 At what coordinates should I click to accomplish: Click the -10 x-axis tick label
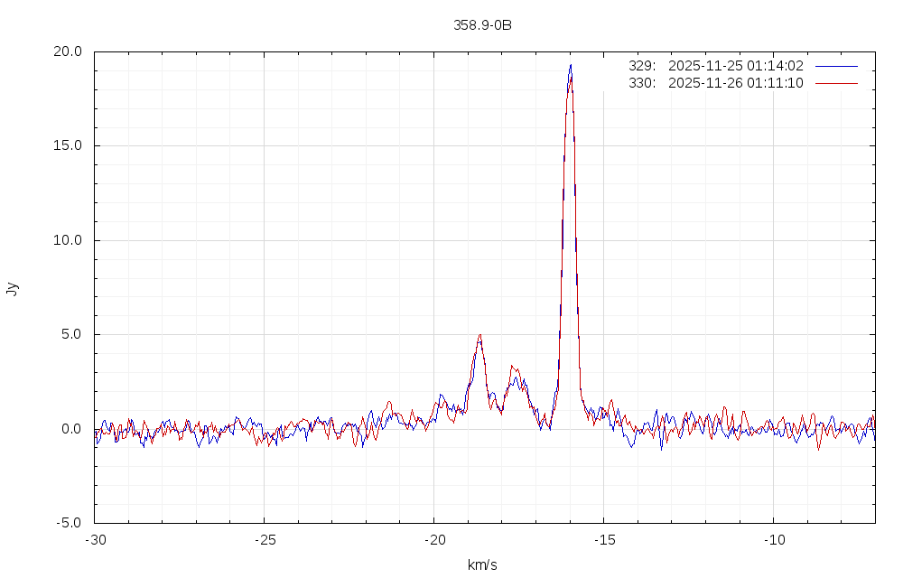point(773,539)
